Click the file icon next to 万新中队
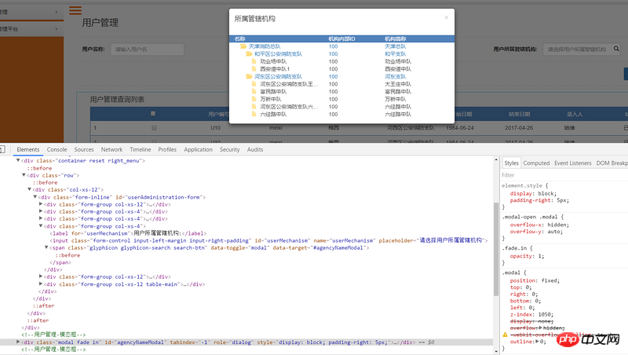 tap(254, 99)
